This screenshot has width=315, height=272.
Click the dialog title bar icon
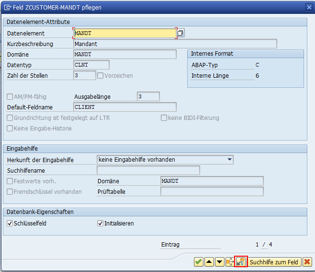click(x=6, y=7)
